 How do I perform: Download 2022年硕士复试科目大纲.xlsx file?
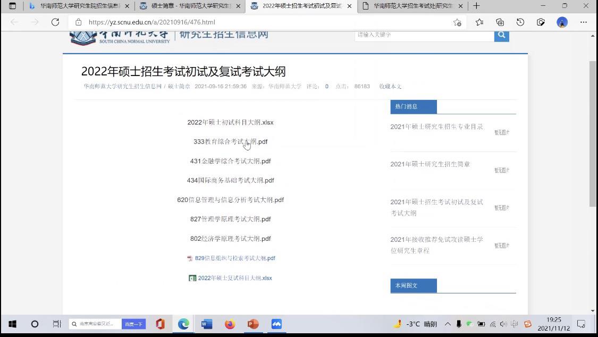(x=234, y=278)
